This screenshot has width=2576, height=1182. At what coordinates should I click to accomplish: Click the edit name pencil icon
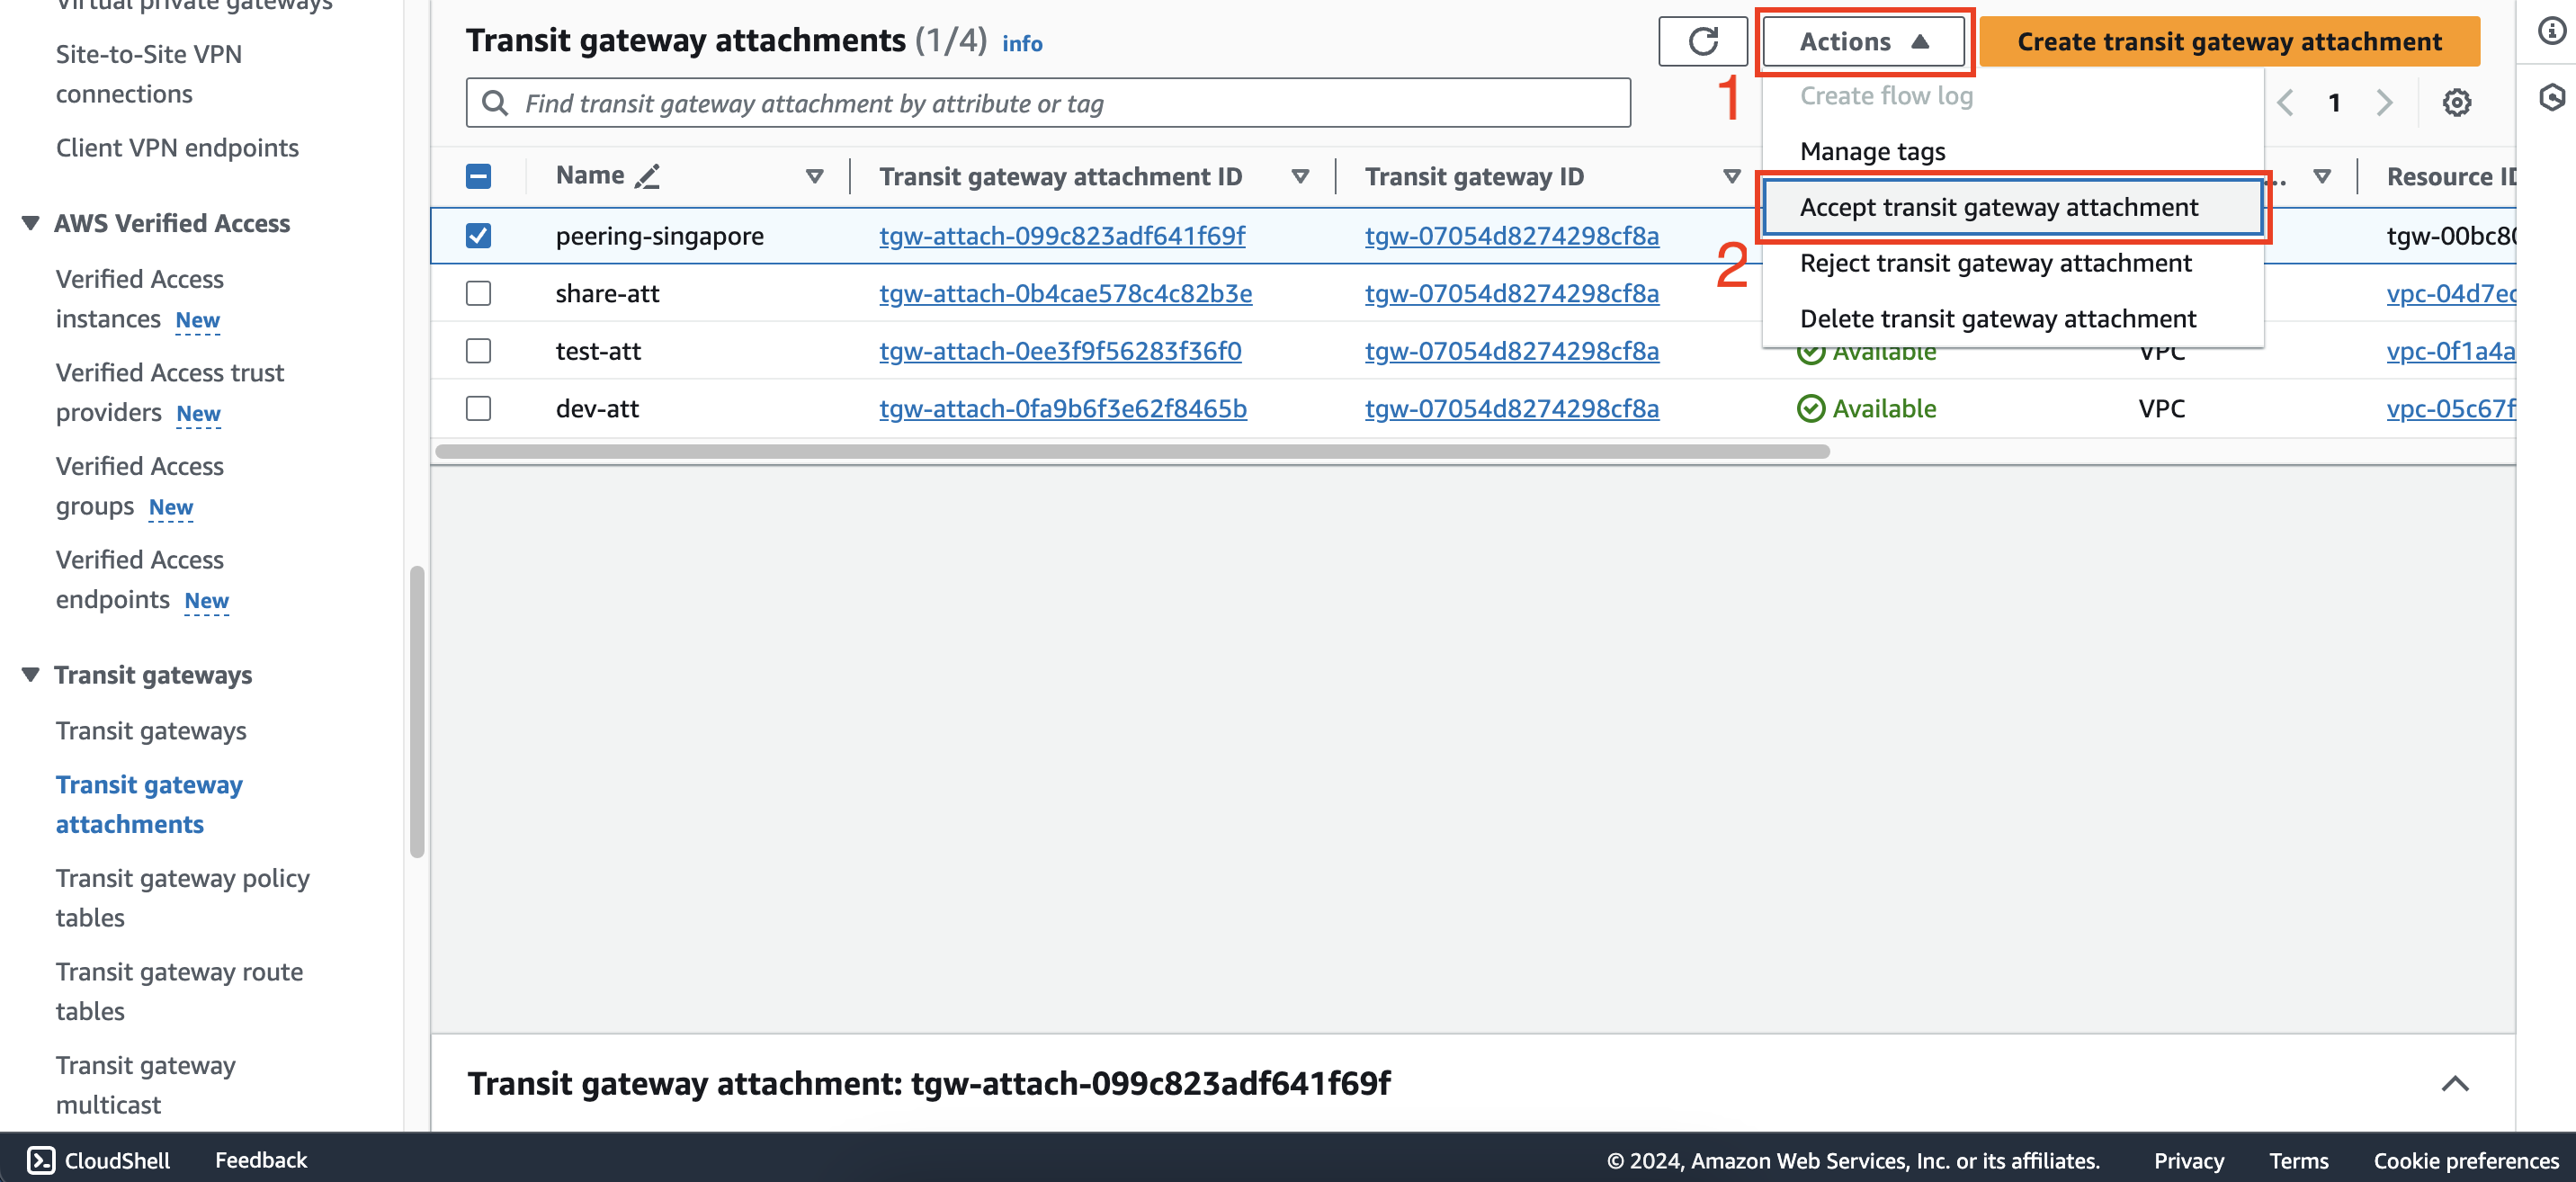648,177
